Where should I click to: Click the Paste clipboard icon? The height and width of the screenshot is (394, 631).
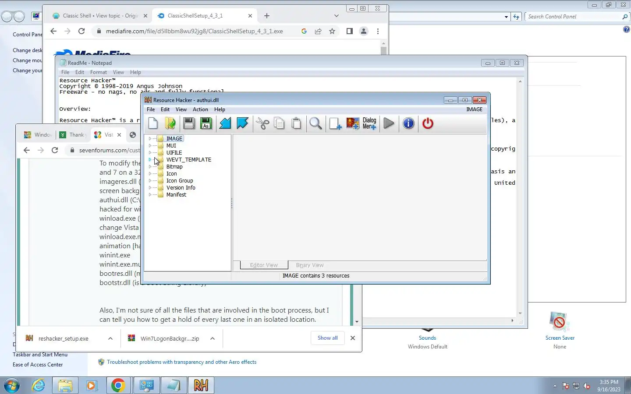click(x=297, y=123)
